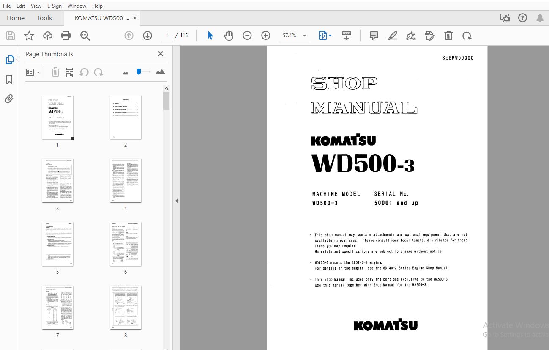Delete selected thumbnail via panel trash icon

(x=55, y=72)
